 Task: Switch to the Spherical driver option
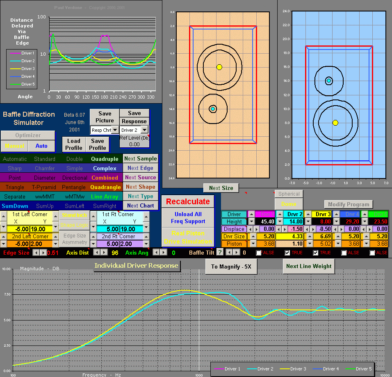pos(289,194)
